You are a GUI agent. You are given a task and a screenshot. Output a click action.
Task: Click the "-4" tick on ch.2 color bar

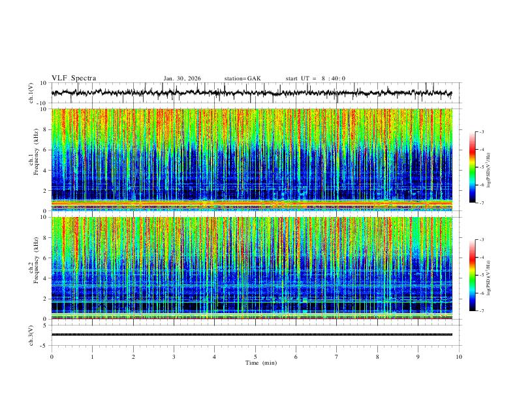tap(481, 258)
